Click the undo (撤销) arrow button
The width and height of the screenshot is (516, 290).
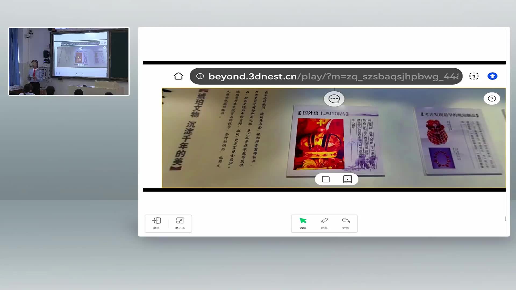pos(346,223)
